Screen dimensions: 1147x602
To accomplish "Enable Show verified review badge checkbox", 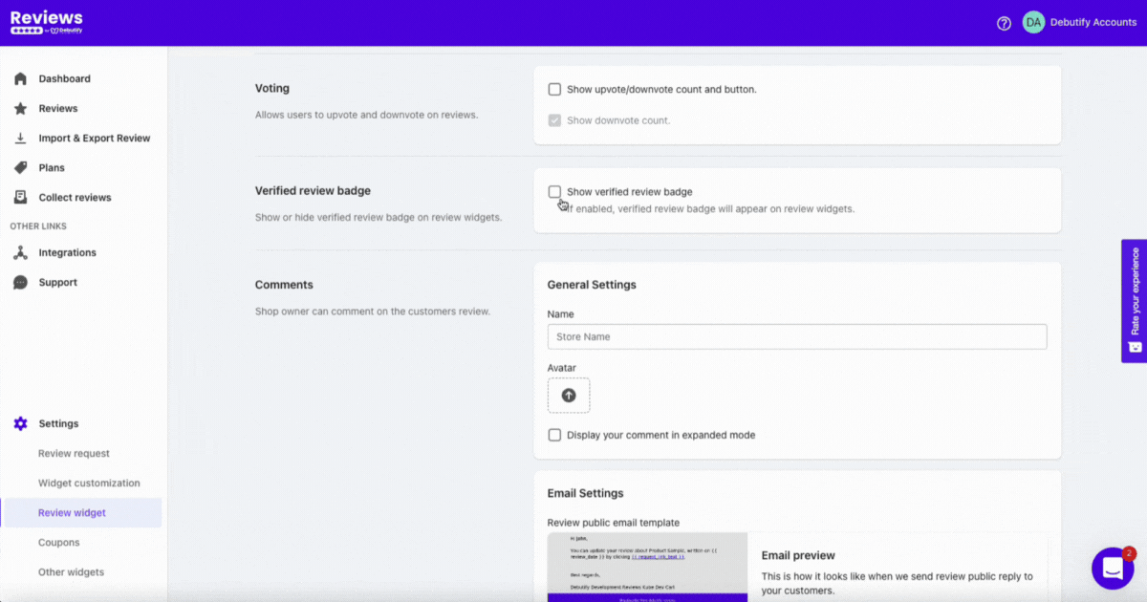I will 554,191.
